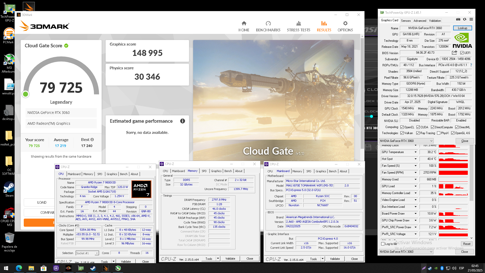
Task: Open volume control in system tray
Action: (454, 268)
